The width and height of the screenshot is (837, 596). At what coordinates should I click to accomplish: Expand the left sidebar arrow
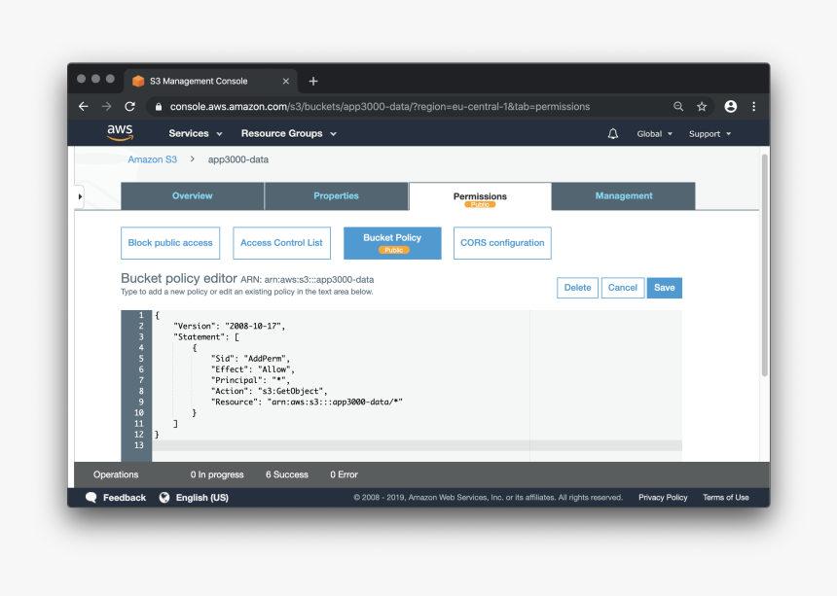(80, 196)
